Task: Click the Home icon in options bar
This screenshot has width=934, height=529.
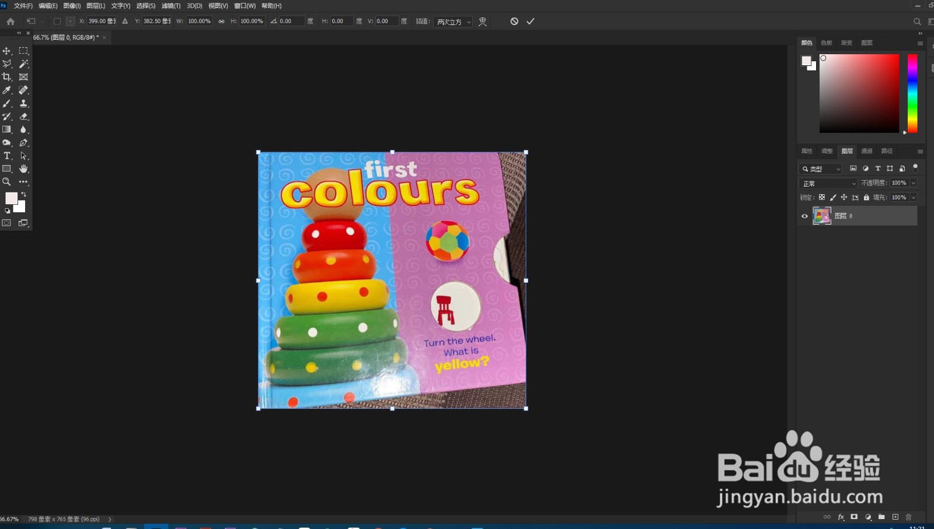Action: pos(11,21)
